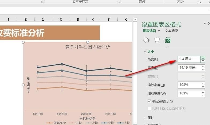Open the task pane options dropdown arrow
This screenshot has width=210, height=125.
point(205,24)
